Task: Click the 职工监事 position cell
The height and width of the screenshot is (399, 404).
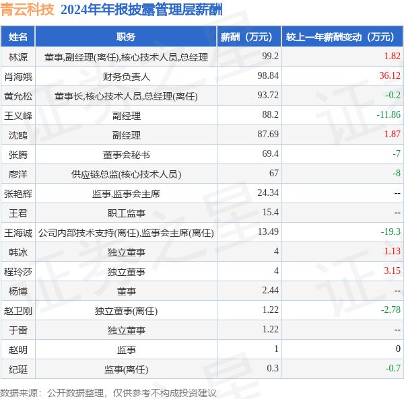Action: (x=127, y=213)
